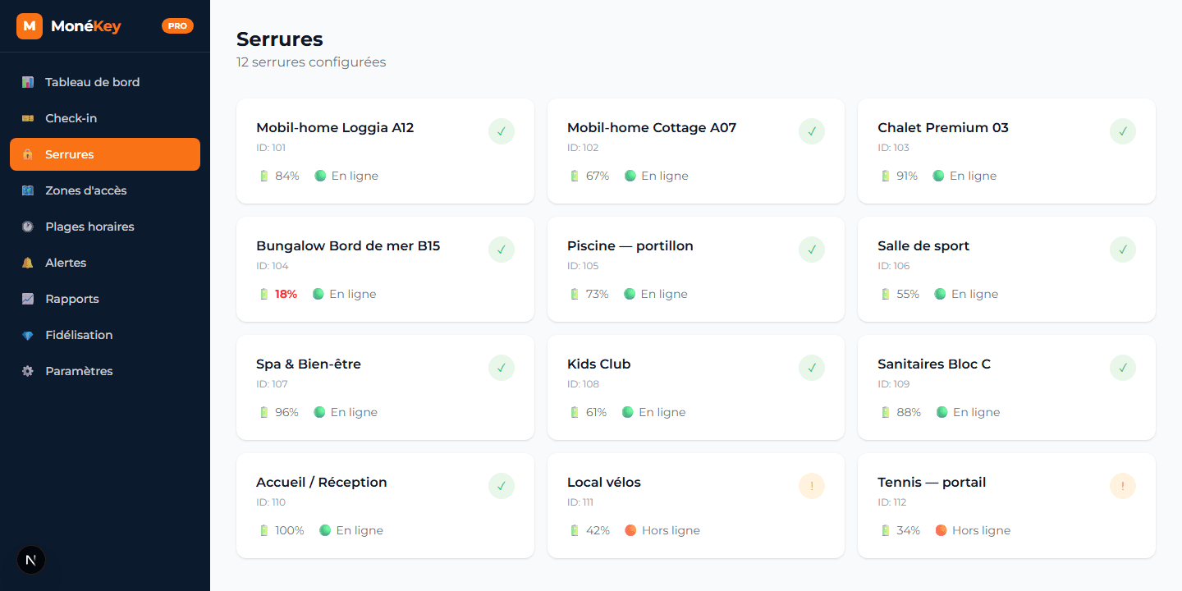Click the Local vélos warning status icon
The image size is (1182, 591).
pyautogui.click(x=812, y=486)
